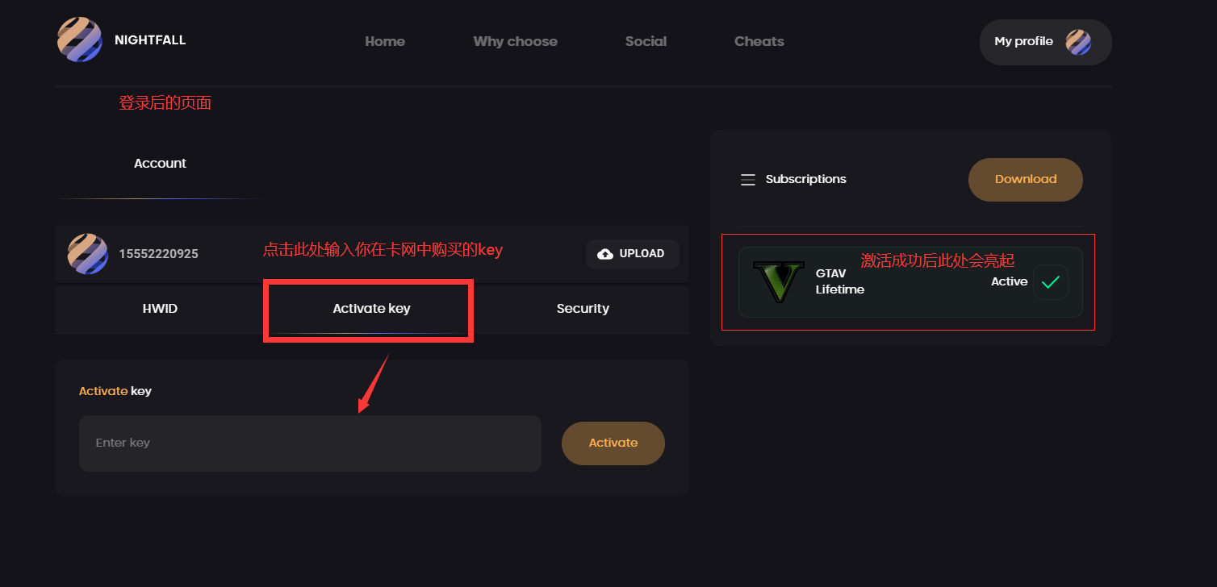This screenshot has width=1217, height=587.
Task: Switch to the HWID tab
Action: (x=160, y=309)
